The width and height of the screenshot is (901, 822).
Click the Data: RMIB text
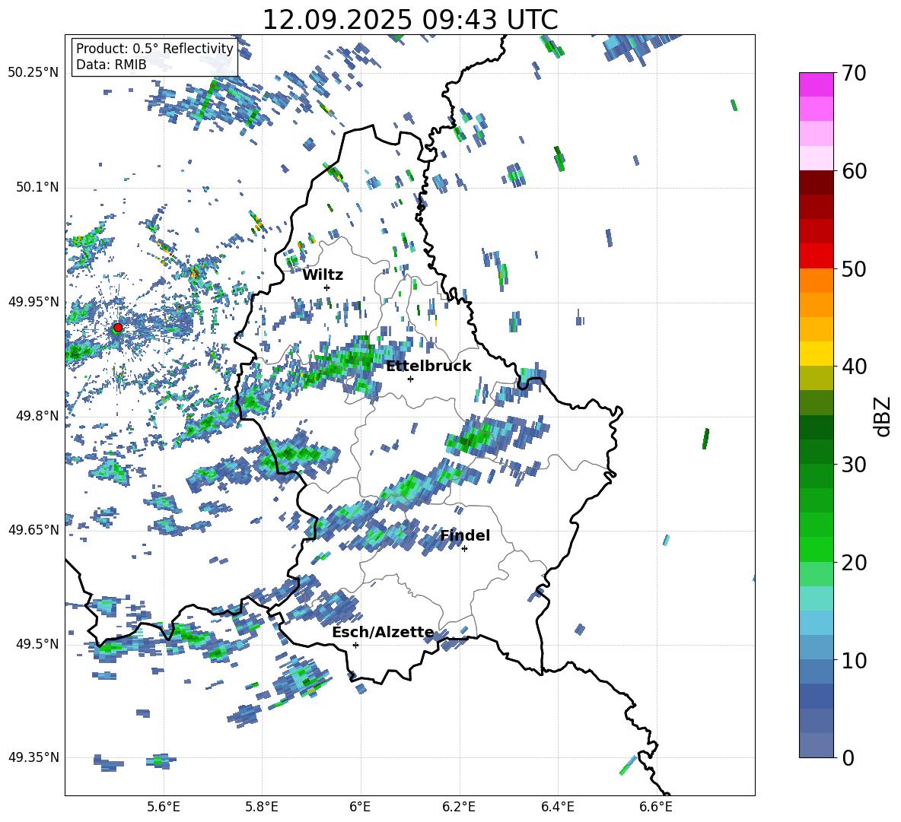point(111,65)
